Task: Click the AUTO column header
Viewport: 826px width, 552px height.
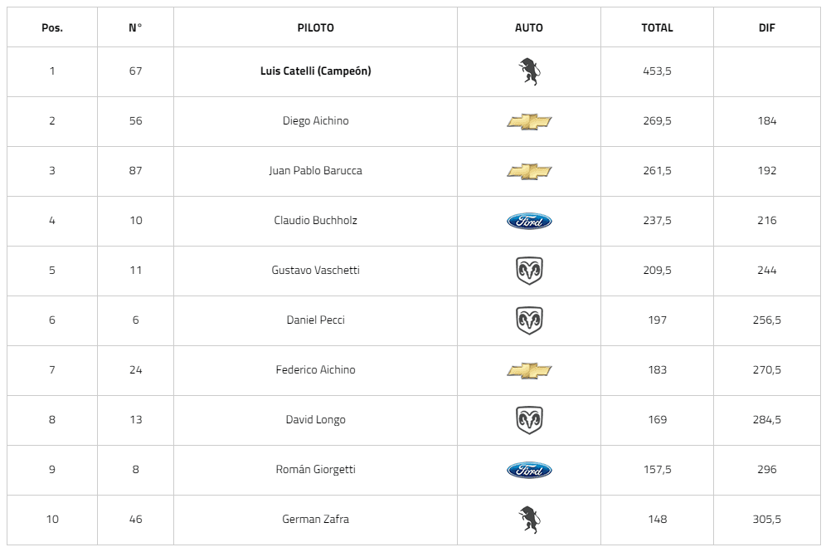Action: tap(529, 27)
